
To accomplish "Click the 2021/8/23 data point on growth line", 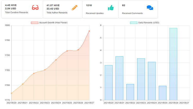I will 45,70.
